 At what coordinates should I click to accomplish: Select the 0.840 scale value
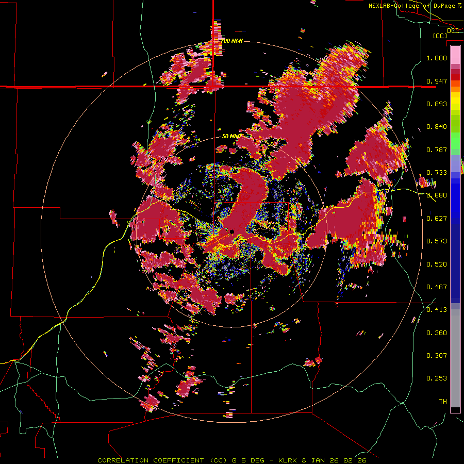[437, 127]
